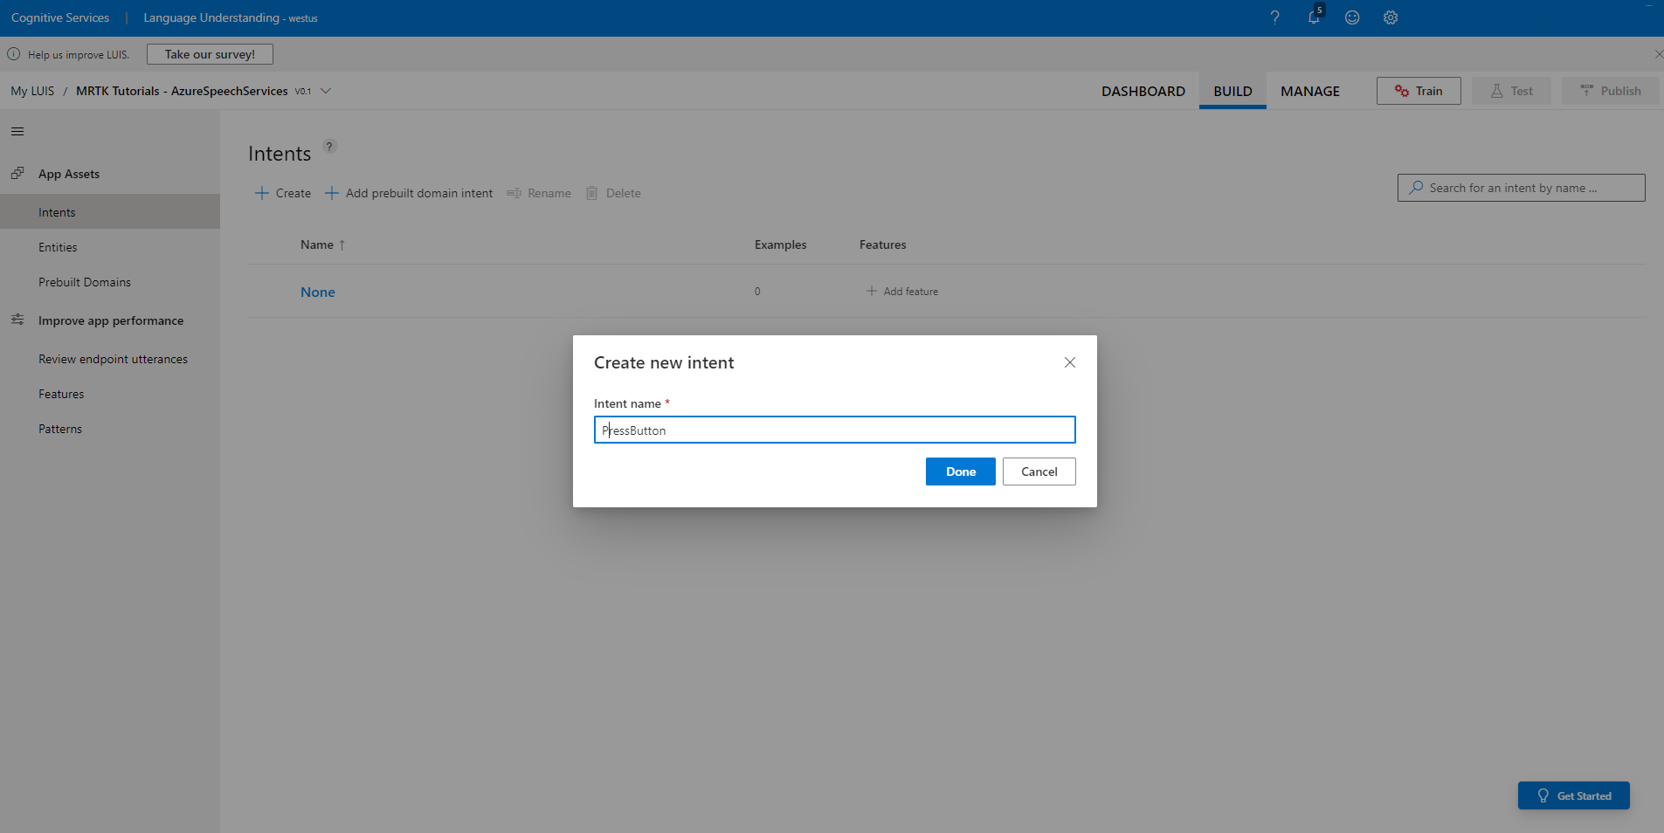Open the None intent
1664x833 pixels.
[317, 292]
